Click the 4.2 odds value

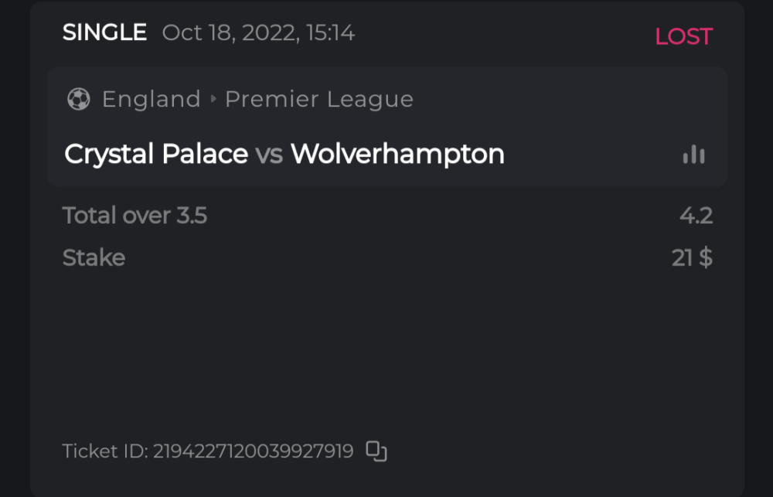point(696,215)
